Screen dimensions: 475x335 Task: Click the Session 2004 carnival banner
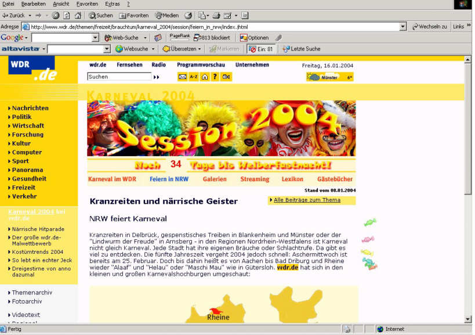coord(222,128)
